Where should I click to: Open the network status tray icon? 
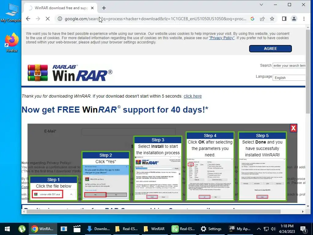(266, 229)
